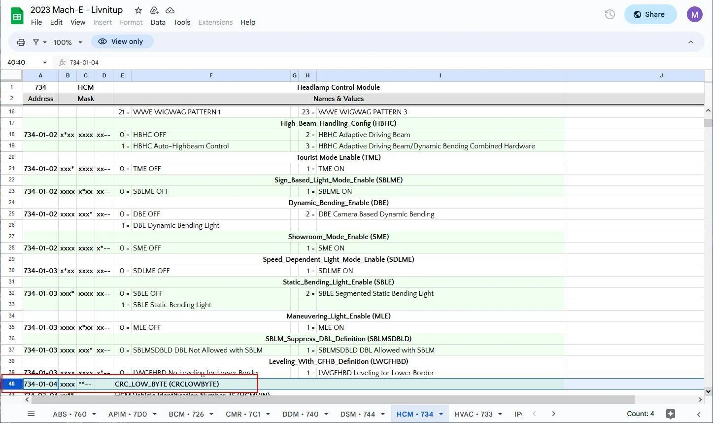Show previous sheet tabs arrow

(534, 414)
